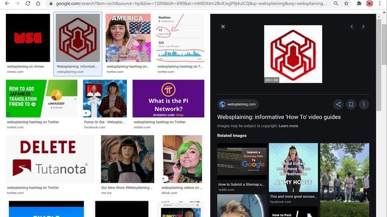This screenshot has width=387, height=217.
Task: Click facebook.com source under Funny Or Die
Action: pyautogui.click(x=94, y=127)
